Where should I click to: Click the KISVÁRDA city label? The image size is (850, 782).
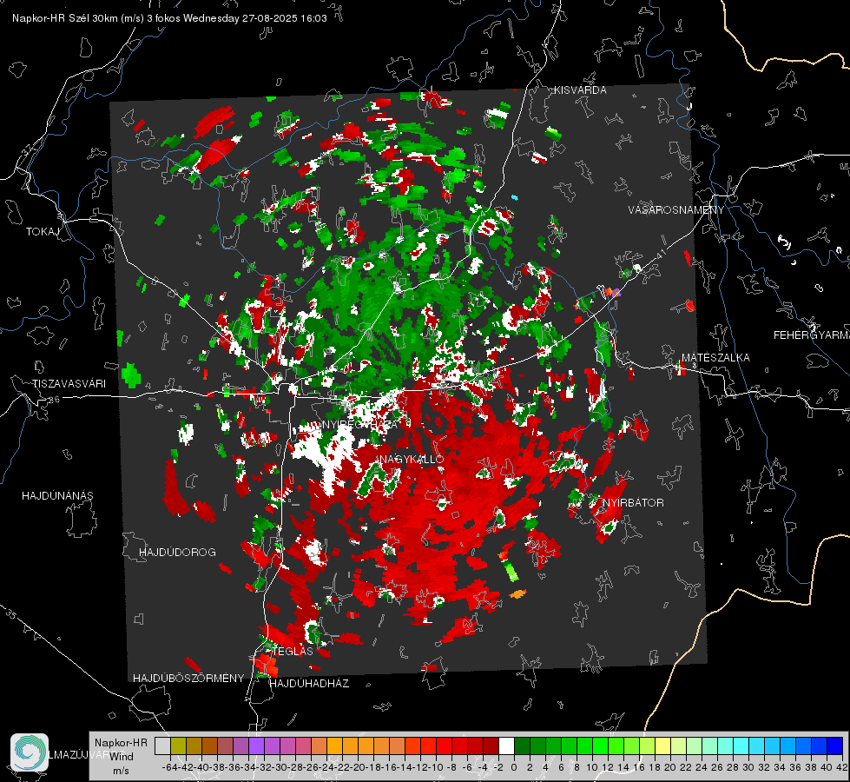click(580, 90)
